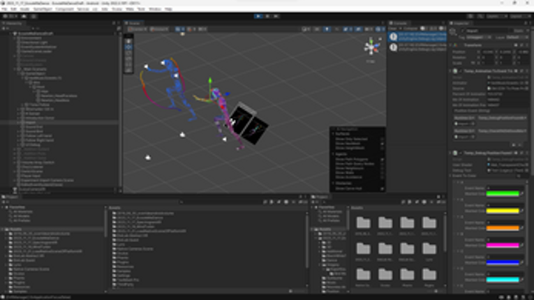Click the Play button in the top toolbar
534x300 pixels.
(258, 16)
